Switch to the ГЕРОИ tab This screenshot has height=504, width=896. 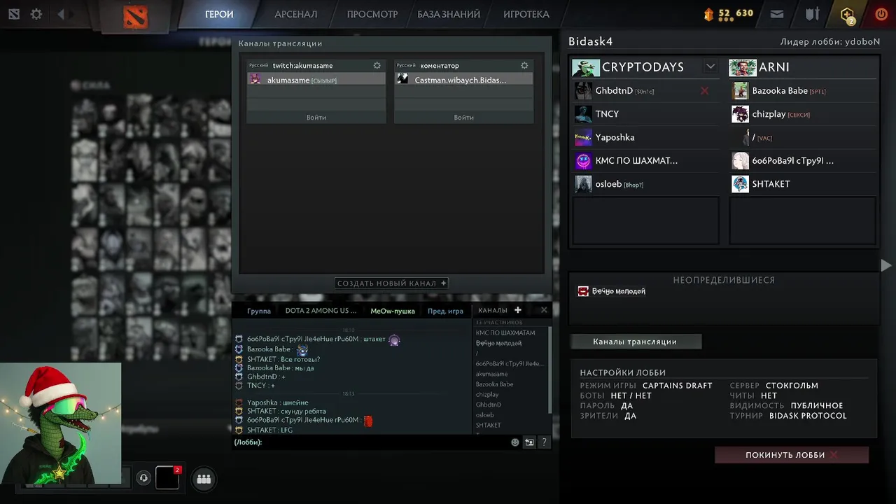[x=219, y=14]
